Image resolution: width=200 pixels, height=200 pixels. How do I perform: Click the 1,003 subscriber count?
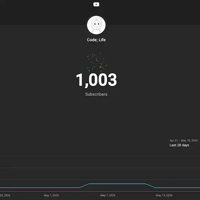point(96,80)
